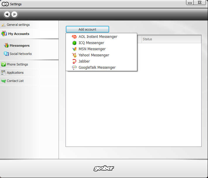The height and width of the screenshot is (178, 208).
Task: Minimize the Settings window
Action: [x=190, y=3]
